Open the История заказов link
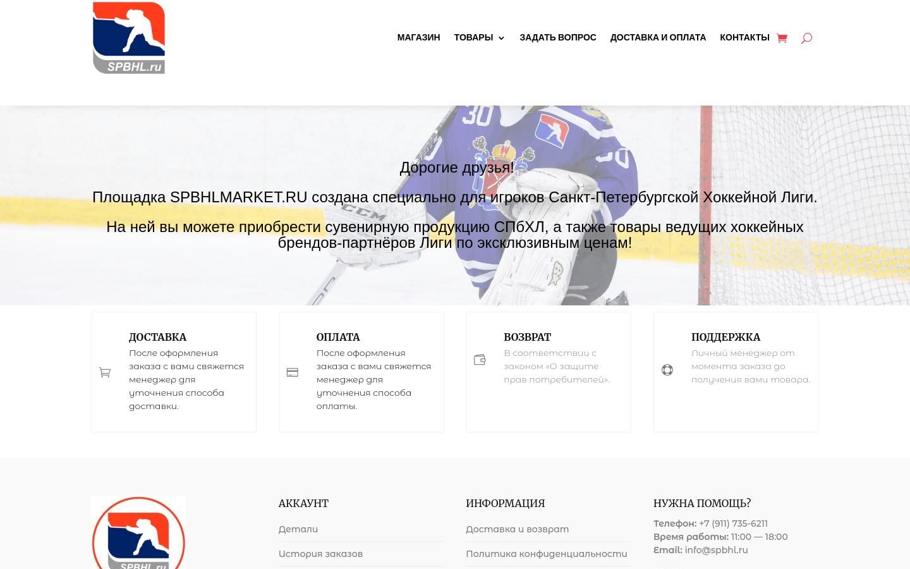Viewport: 910px width, 569px height. [320, 554]
